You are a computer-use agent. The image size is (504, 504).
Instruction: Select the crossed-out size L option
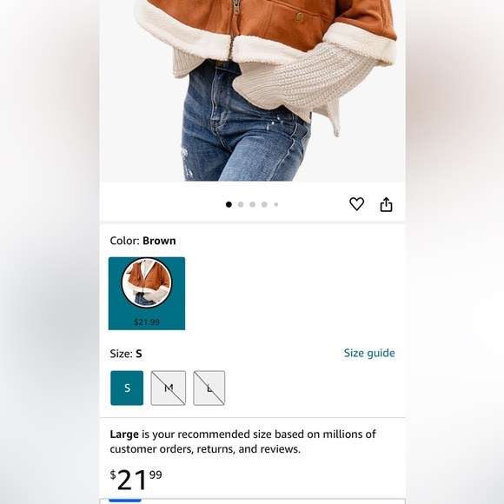[209, 388]
